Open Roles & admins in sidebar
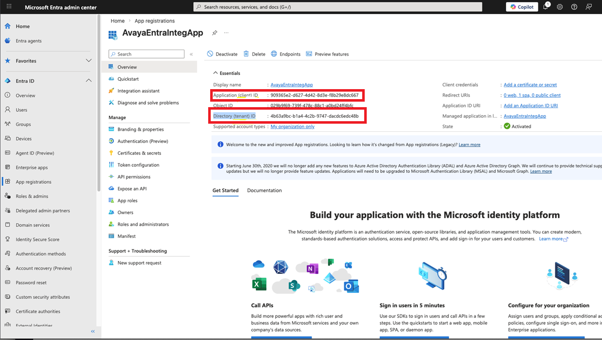 tap(33, 196)
